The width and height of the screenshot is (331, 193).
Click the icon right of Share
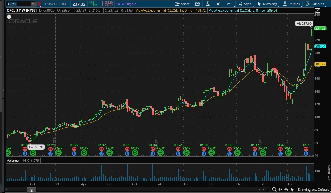(x=197, y=4)
